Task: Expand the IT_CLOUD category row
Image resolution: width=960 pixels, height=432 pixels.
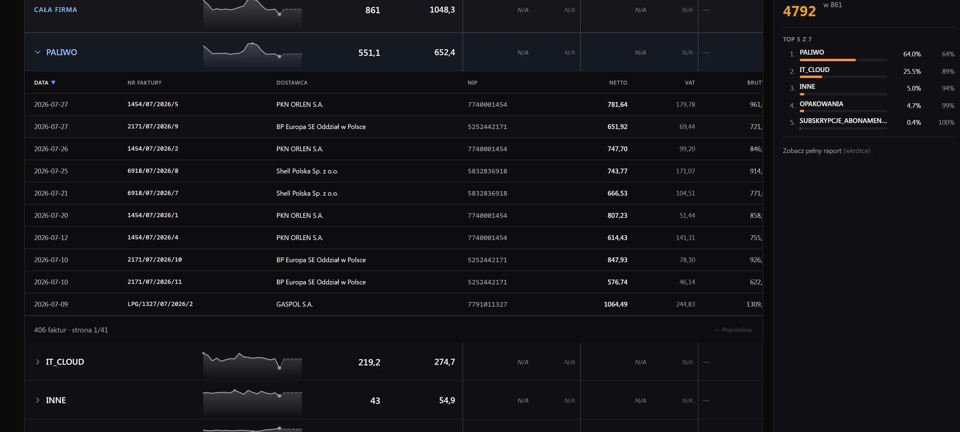Action: [x=37, y=362]
